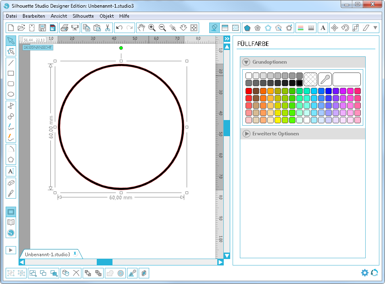This screenshot has width=385, height=284.
Task: Toggle the Fill Pattern panel button
Action: pyautogui.click(x=236, y=28)
